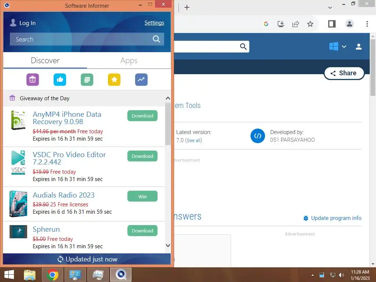Image resolution: width=376 pixels, height=282 pixels.
Task: Open Chrome tab search dropdown arrow
Action: [x=330, y=8]
